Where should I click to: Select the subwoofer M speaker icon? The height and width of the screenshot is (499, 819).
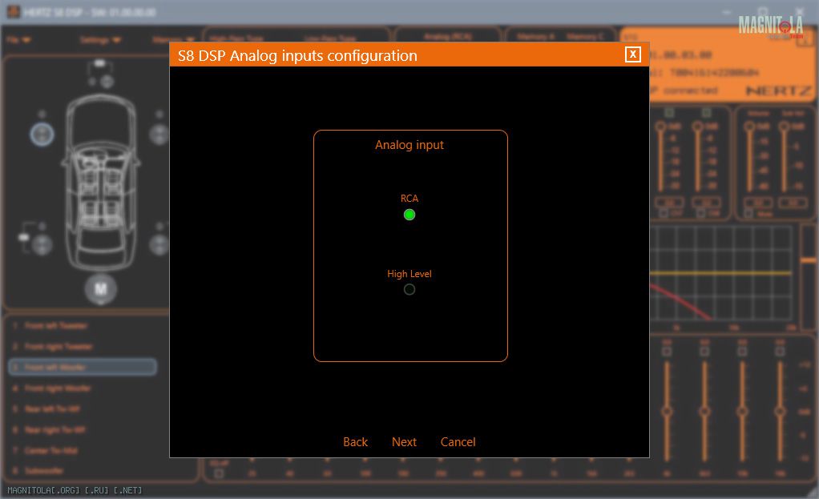[x=101, y=288]
